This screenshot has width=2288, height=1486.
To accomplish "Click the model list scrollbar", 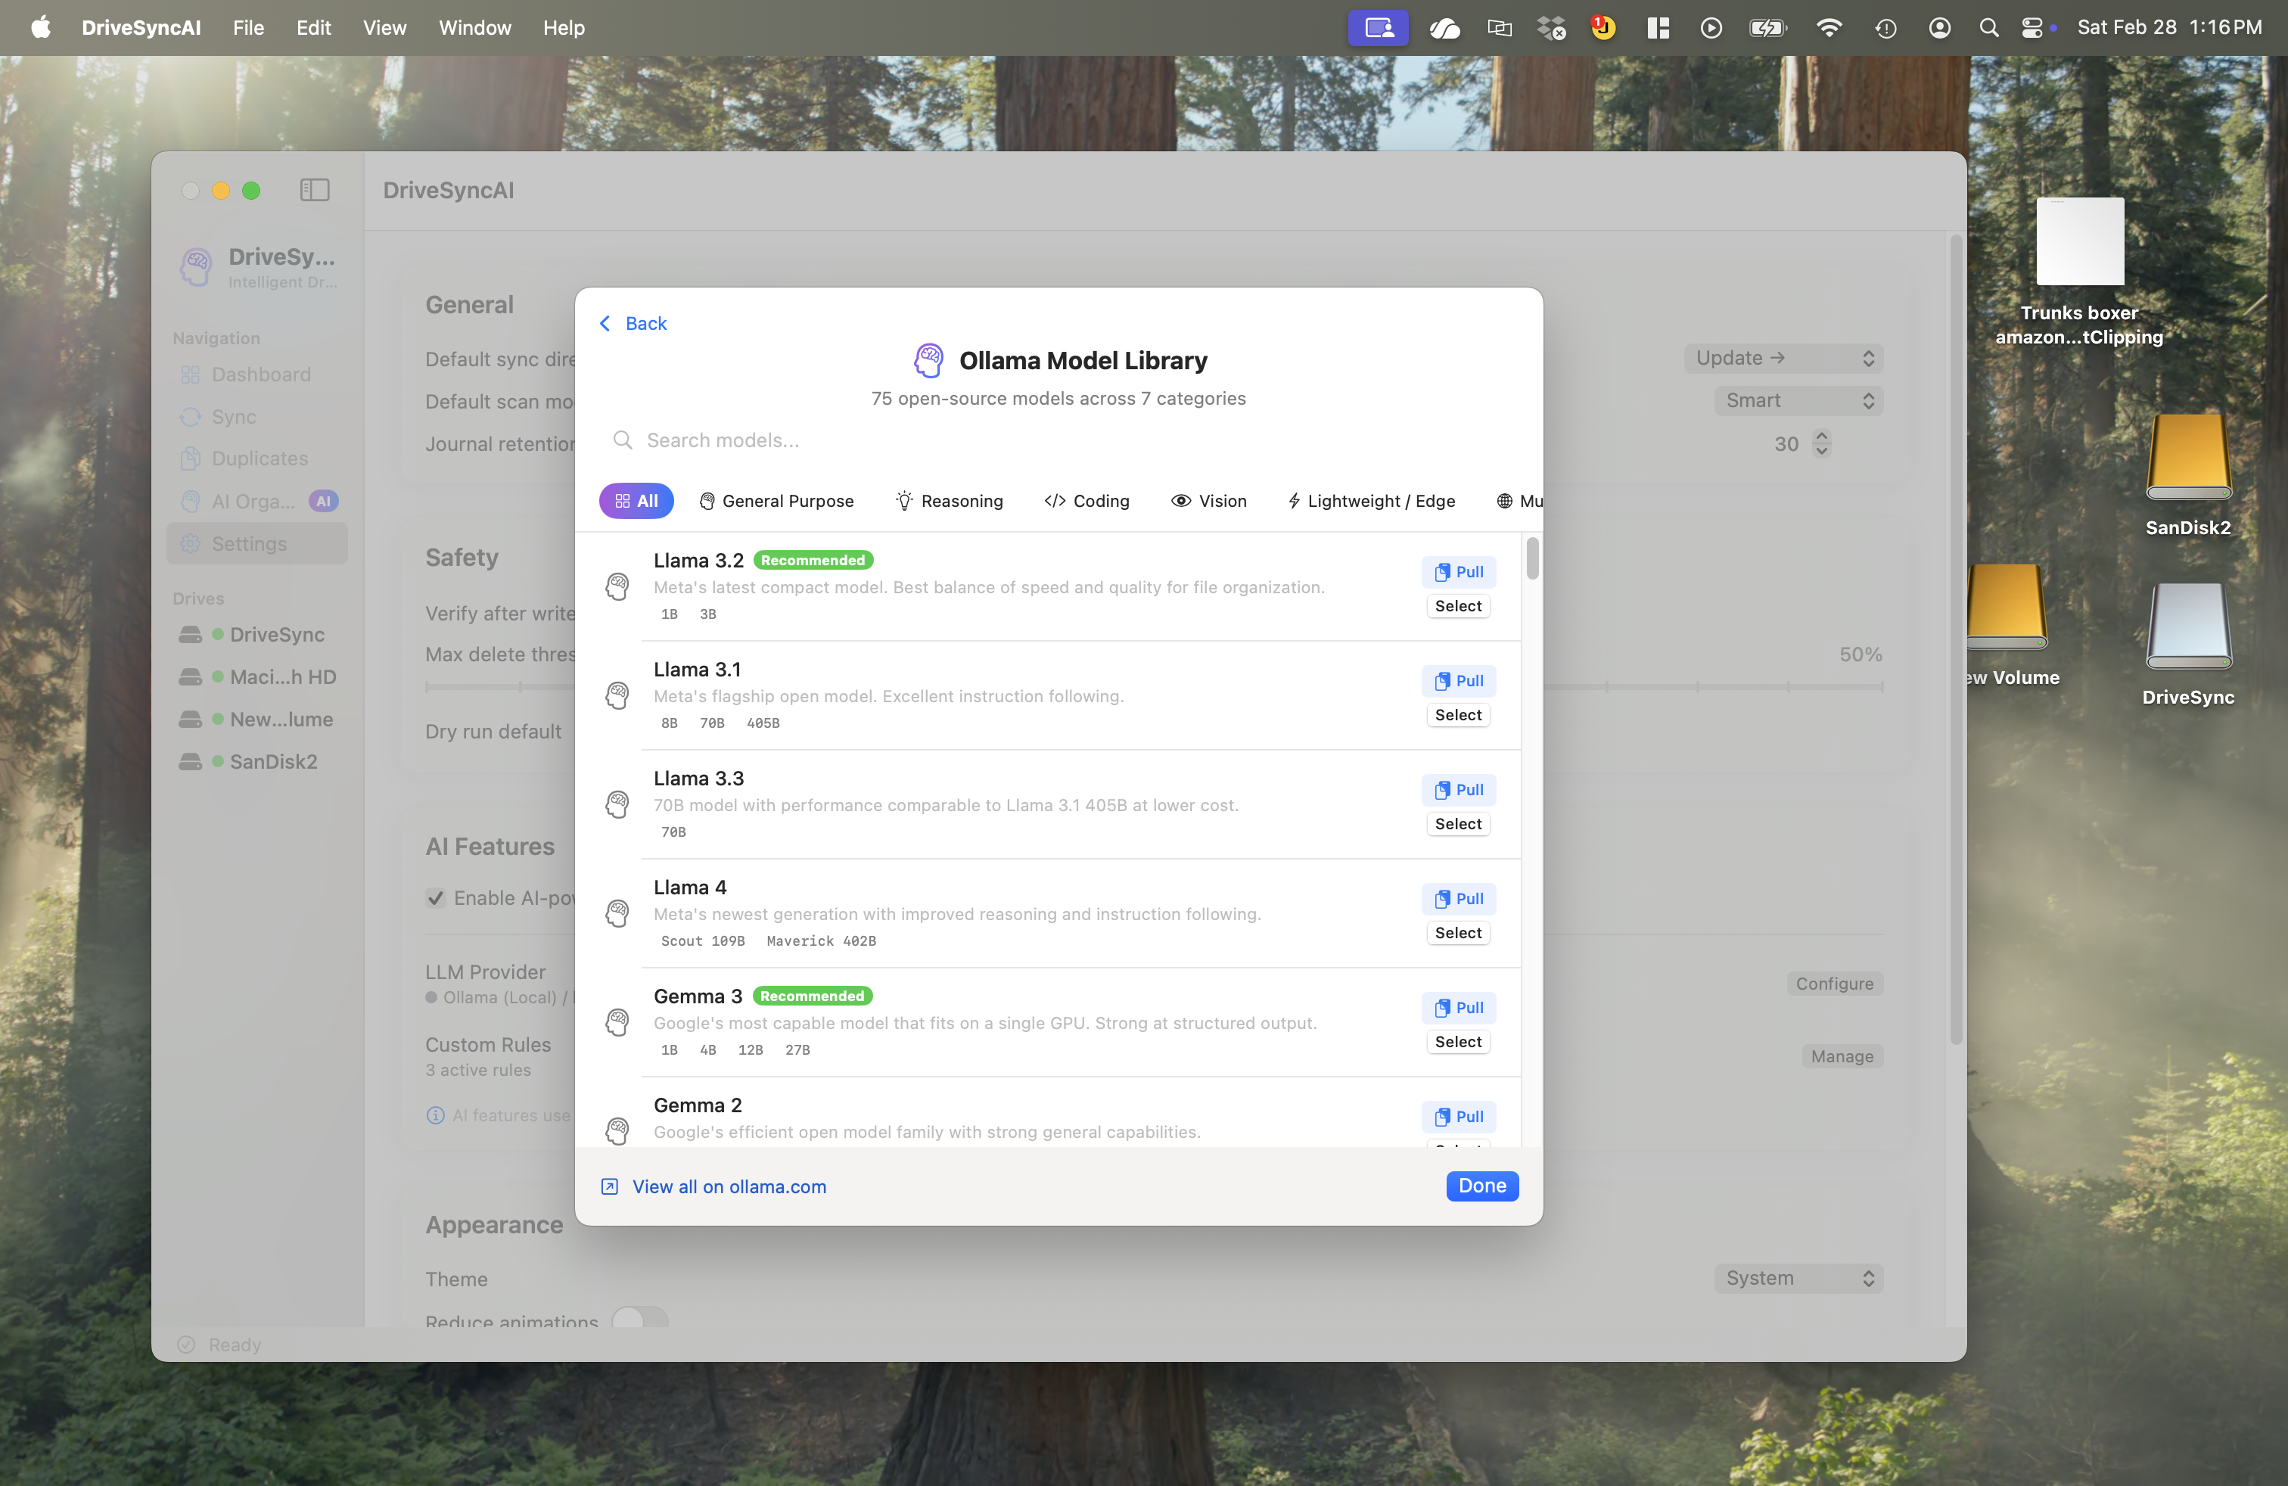I will tap(1531, 558).
